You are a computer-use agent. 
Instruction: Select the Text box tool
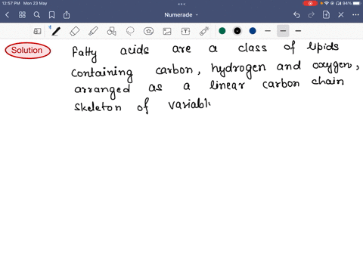coord(185,31)
